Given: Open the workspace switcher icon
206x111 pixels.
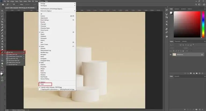Looking at the screenshot, I should point(200,5).
